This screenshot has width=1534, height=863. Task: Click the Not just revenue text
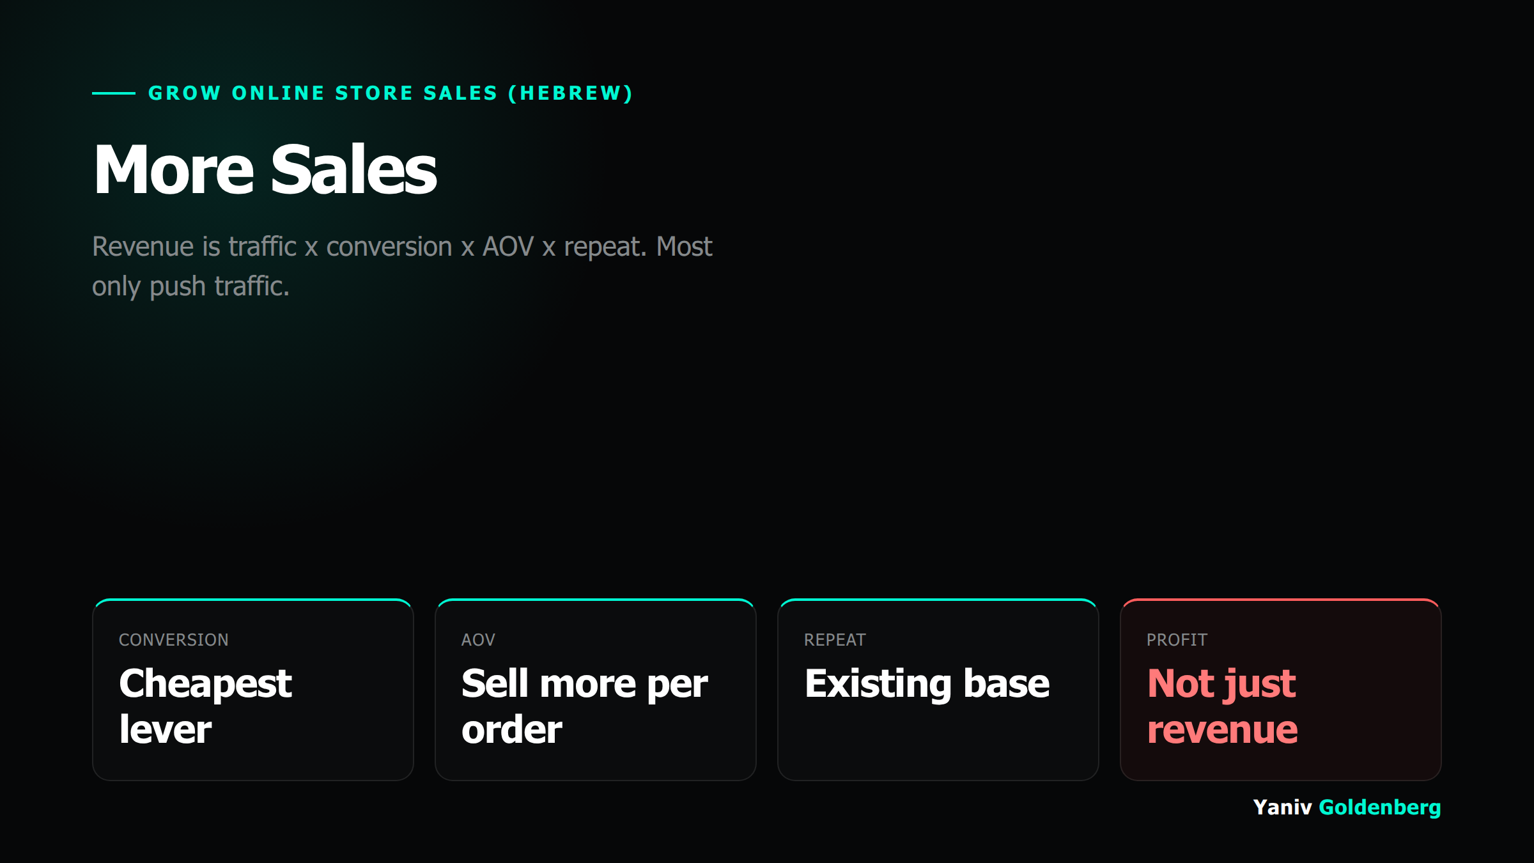click(x=1222, y=706)
